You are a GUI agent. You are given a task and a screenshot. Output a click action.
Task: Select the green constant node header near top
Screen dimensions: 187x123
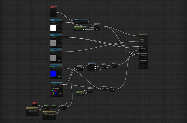[x=79, y=27]
